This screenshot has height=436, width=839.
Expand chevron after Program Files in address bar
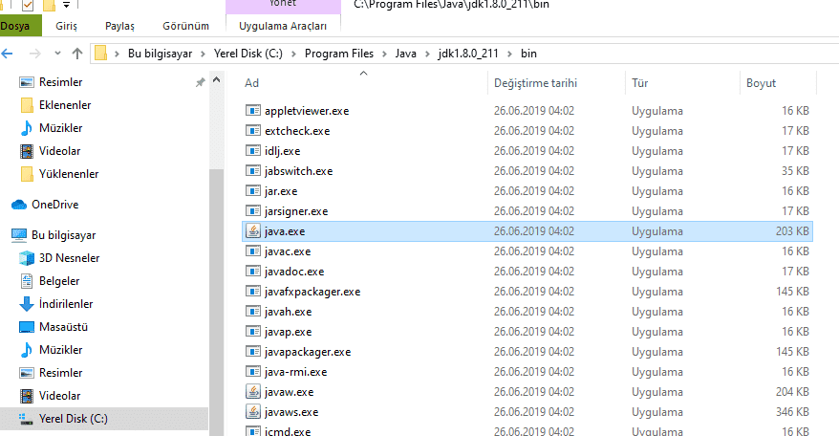385,54
